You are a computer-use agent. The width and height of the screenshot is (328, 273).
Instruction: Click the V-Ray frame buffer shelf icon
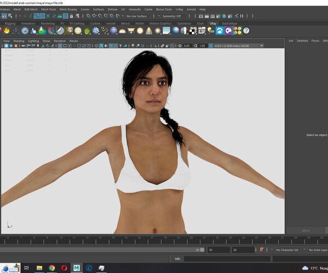coord(202,31)
